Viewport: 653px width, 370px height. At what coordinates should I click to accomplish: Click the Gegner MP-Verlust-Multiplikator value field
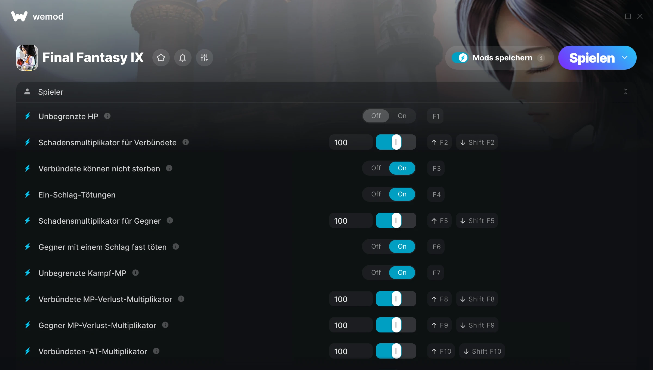351,325
